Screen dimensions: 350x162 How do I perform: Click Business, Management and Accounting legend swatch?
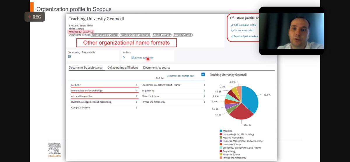point(221,141)
